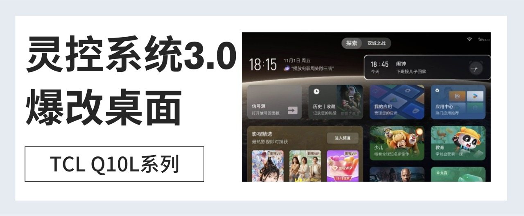Click the signal source arrow icon
The image size is (524, 216).
[x=292, y=109]
